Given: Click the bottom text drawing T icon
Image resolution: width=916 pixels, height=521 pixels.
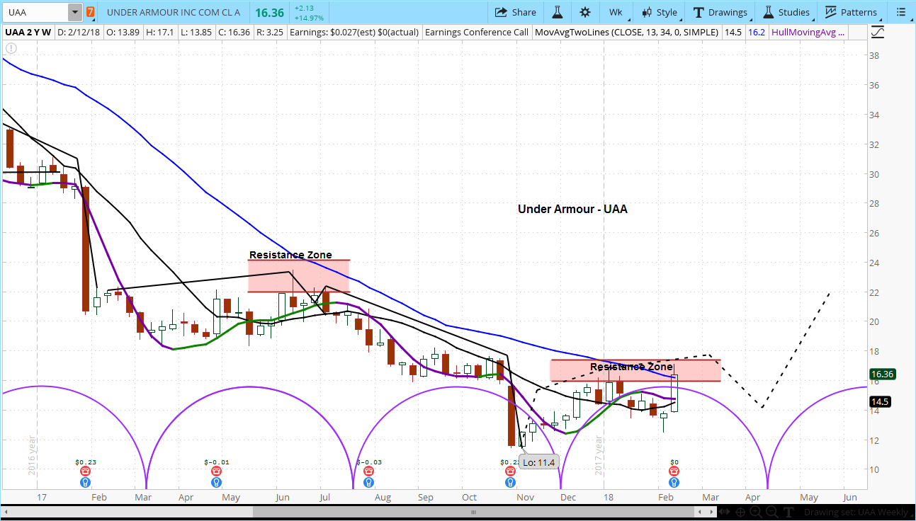Looking at the screenshot, I should tap(788, 512).
